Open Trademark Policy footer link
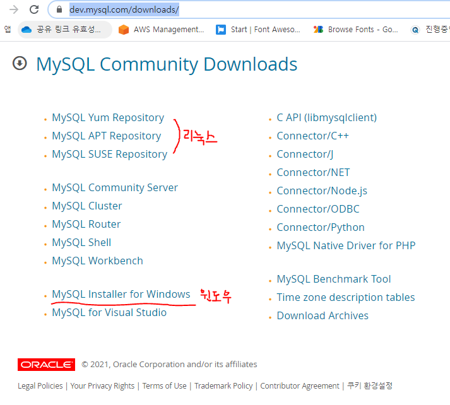 tap(223, 386)
